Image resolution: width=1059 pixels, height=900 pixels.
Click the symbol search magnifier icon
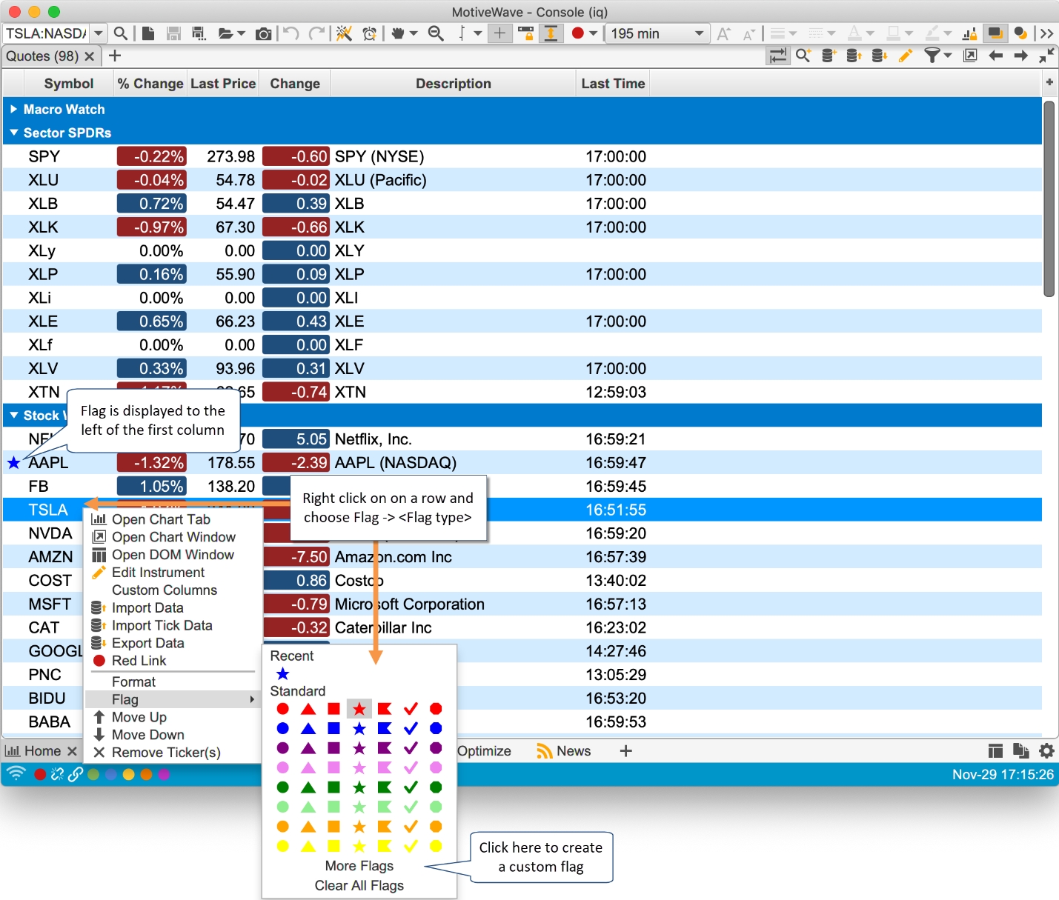click(x=120, y=33)
